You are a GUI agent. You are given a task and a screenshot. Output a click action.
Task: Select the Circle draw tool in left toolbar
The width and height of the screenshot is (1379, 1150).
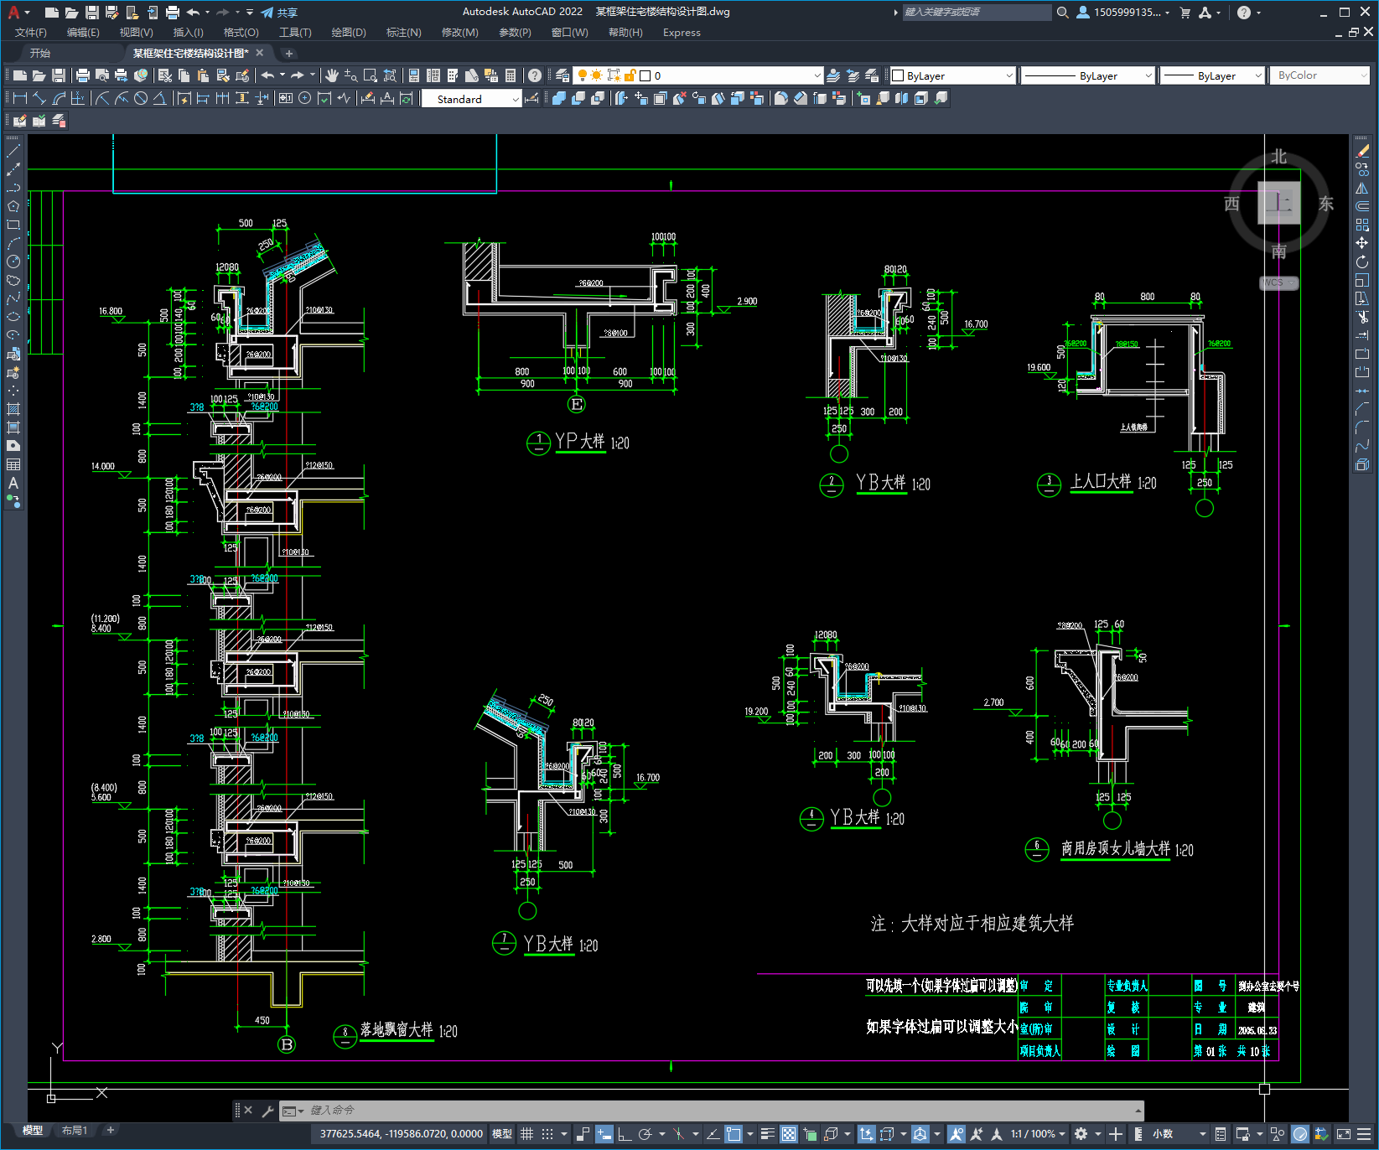point(13,262)
